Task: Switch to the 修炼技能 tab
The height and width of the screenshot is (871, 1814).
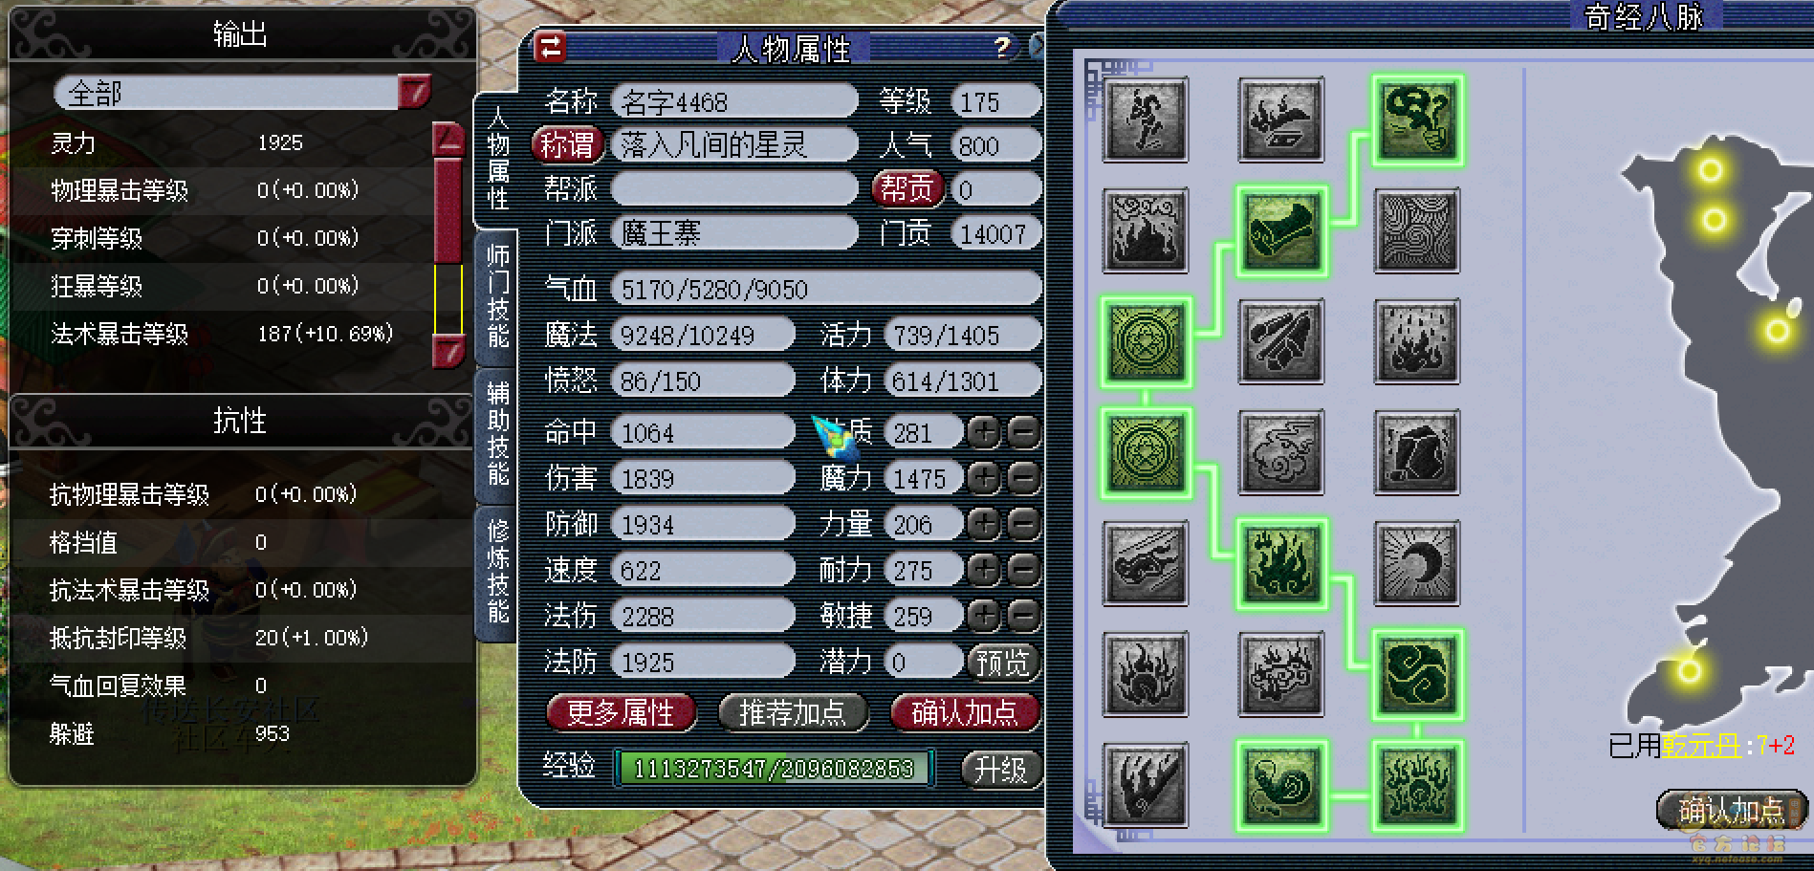Action: click(497, 572)
